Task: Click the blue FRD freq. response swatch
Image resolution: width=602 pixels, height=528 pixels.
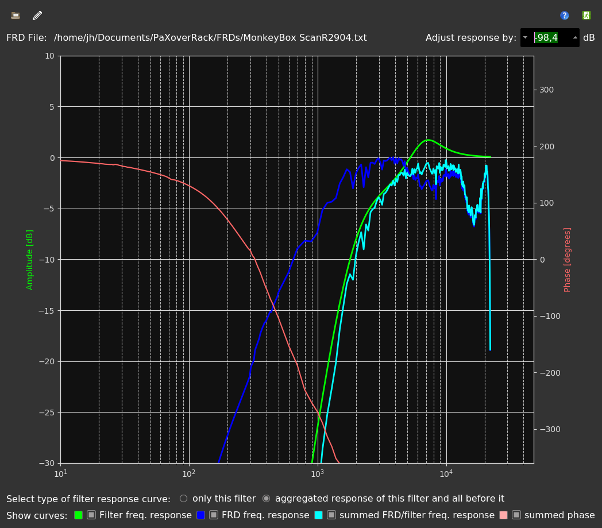Action: point(201,515)
